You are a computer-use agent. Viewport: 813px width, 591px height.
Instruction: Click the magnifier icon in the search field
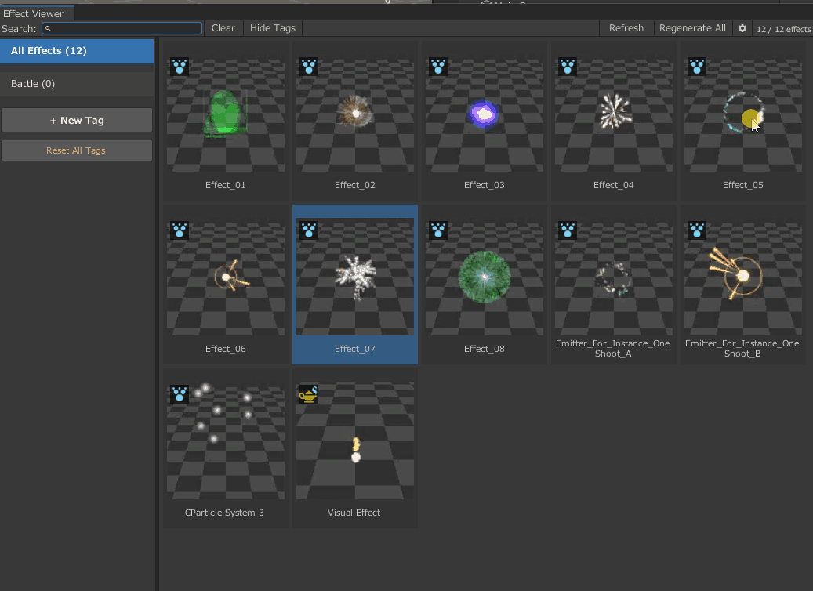(48, 29)
